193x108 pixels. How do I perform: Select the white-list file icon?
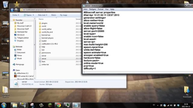tap(40, 64)
